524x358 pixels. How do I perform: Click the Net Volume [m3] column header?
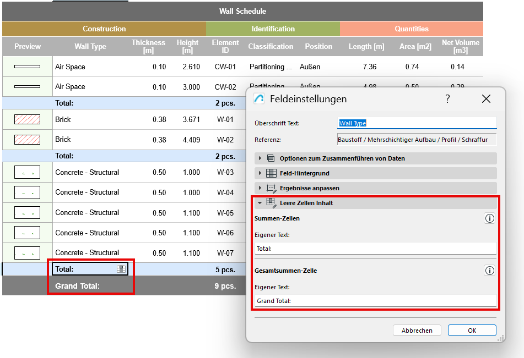pos(461,46)
